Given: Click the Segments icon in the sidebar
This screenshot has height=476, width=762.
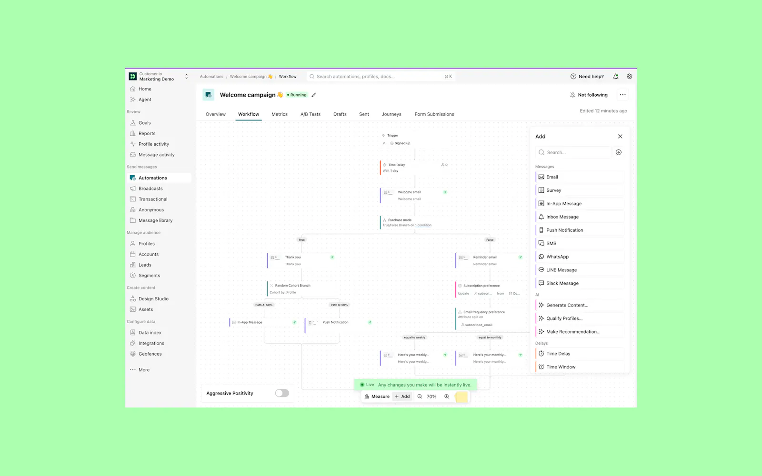Looking at the screenshot, I should (x=133, y=275).
